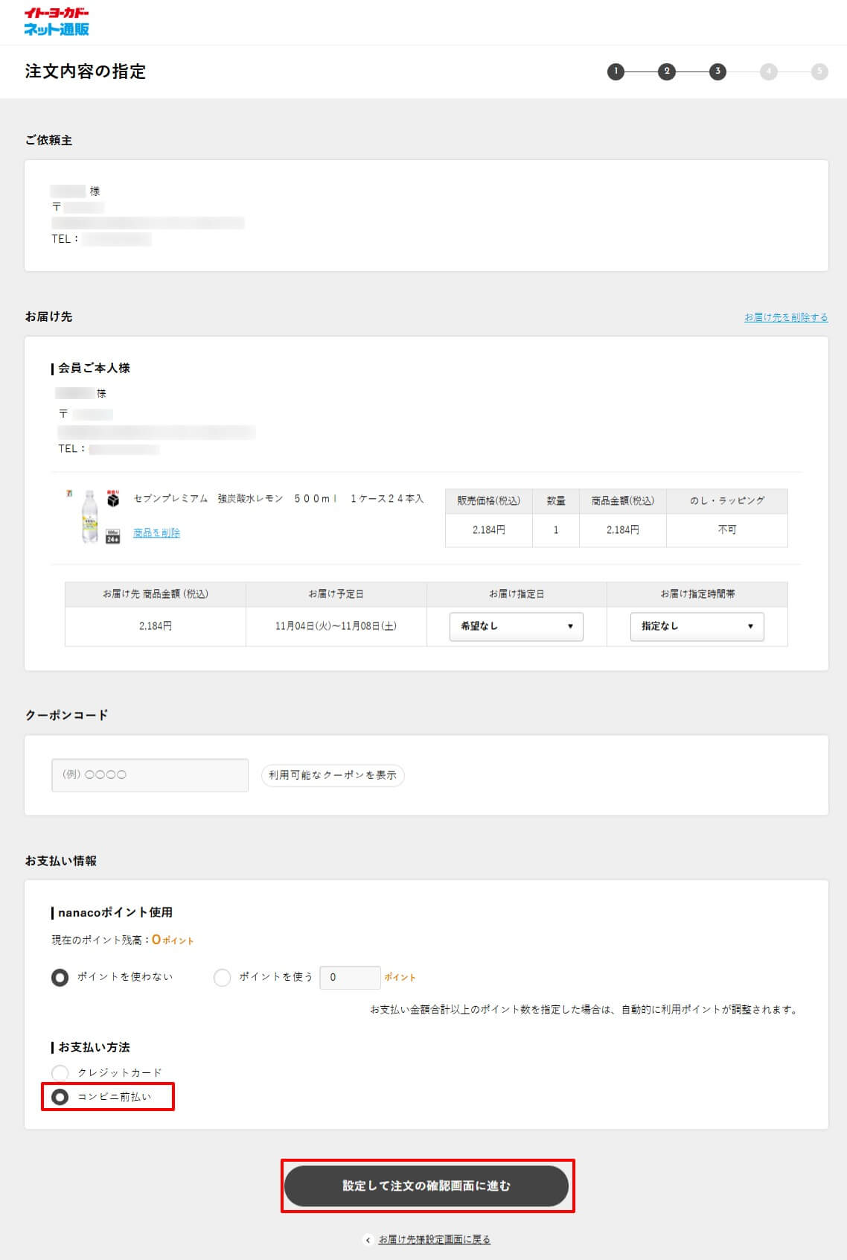Select 'ポイントを使う' radio button
Image resolution: width=847 pixels, height=1260 pixels.
pos(222,977)
